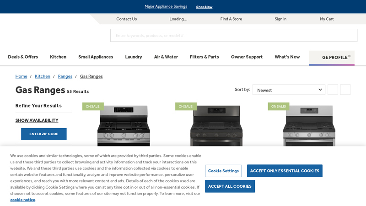Open the Deals & Offers menu
This screenshot has width=366, height=206.
[x=23, y=57]
